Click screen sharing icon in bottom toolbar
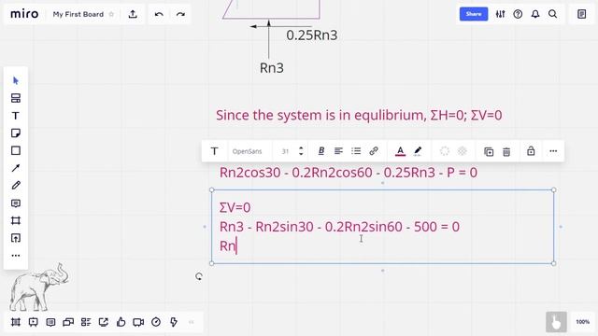The image size is (598, 336). [104, 322]
